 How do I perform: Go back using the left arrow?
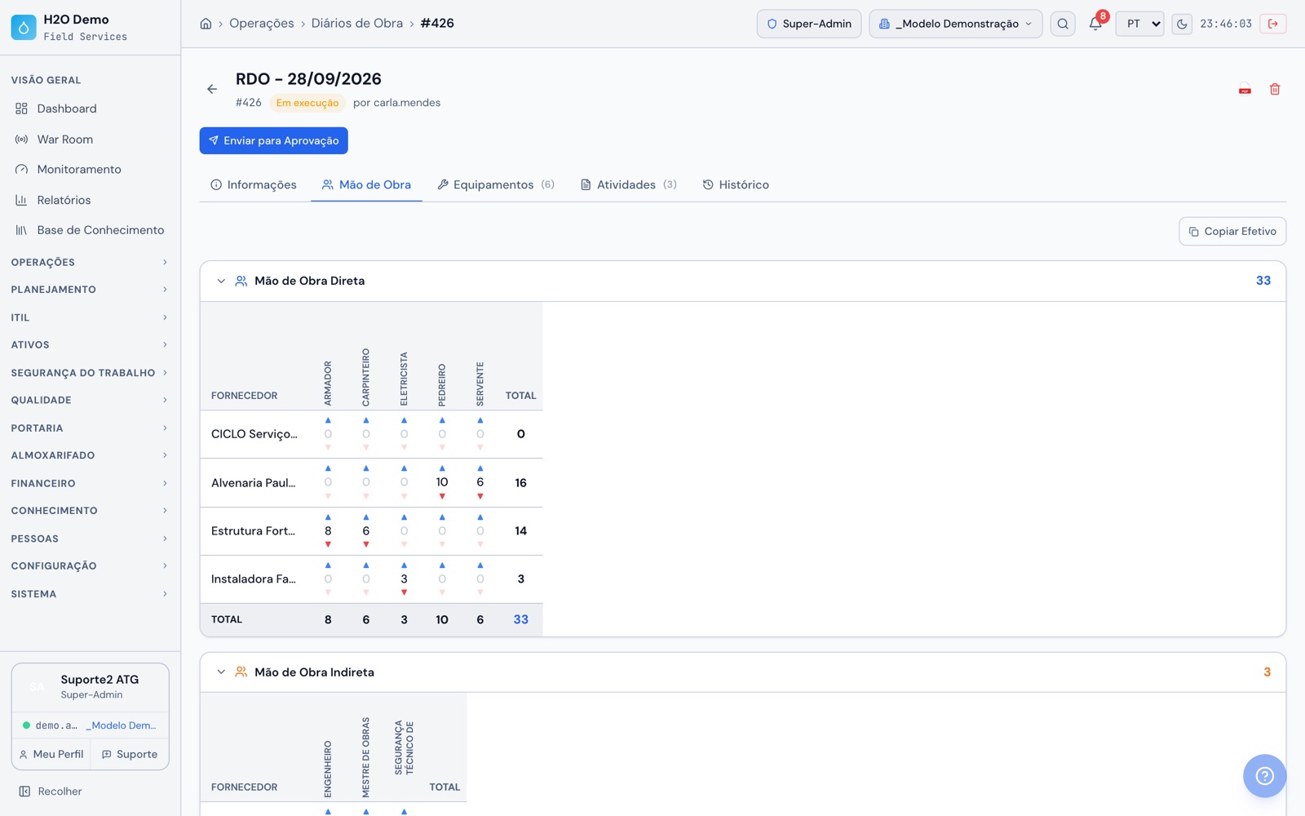pyautogui.click(x=212, y=89)
